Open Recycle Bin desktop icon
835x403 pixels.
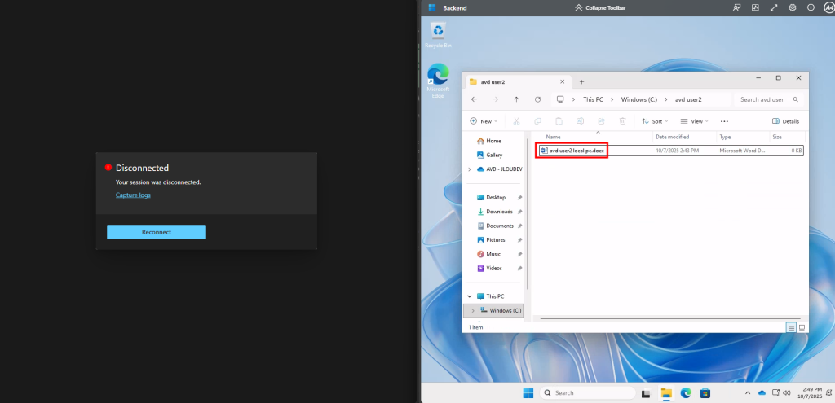438,33
